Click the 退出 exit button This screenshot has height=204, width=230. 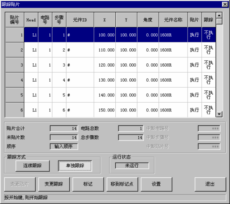210,184
